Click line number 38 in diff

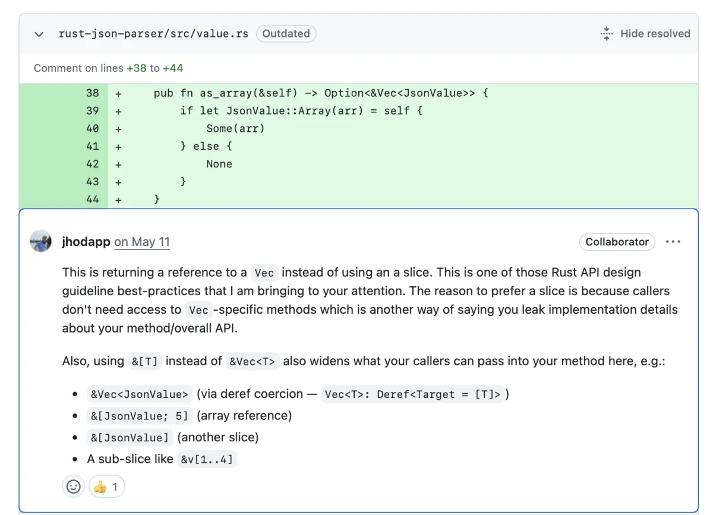pos(93,93)
